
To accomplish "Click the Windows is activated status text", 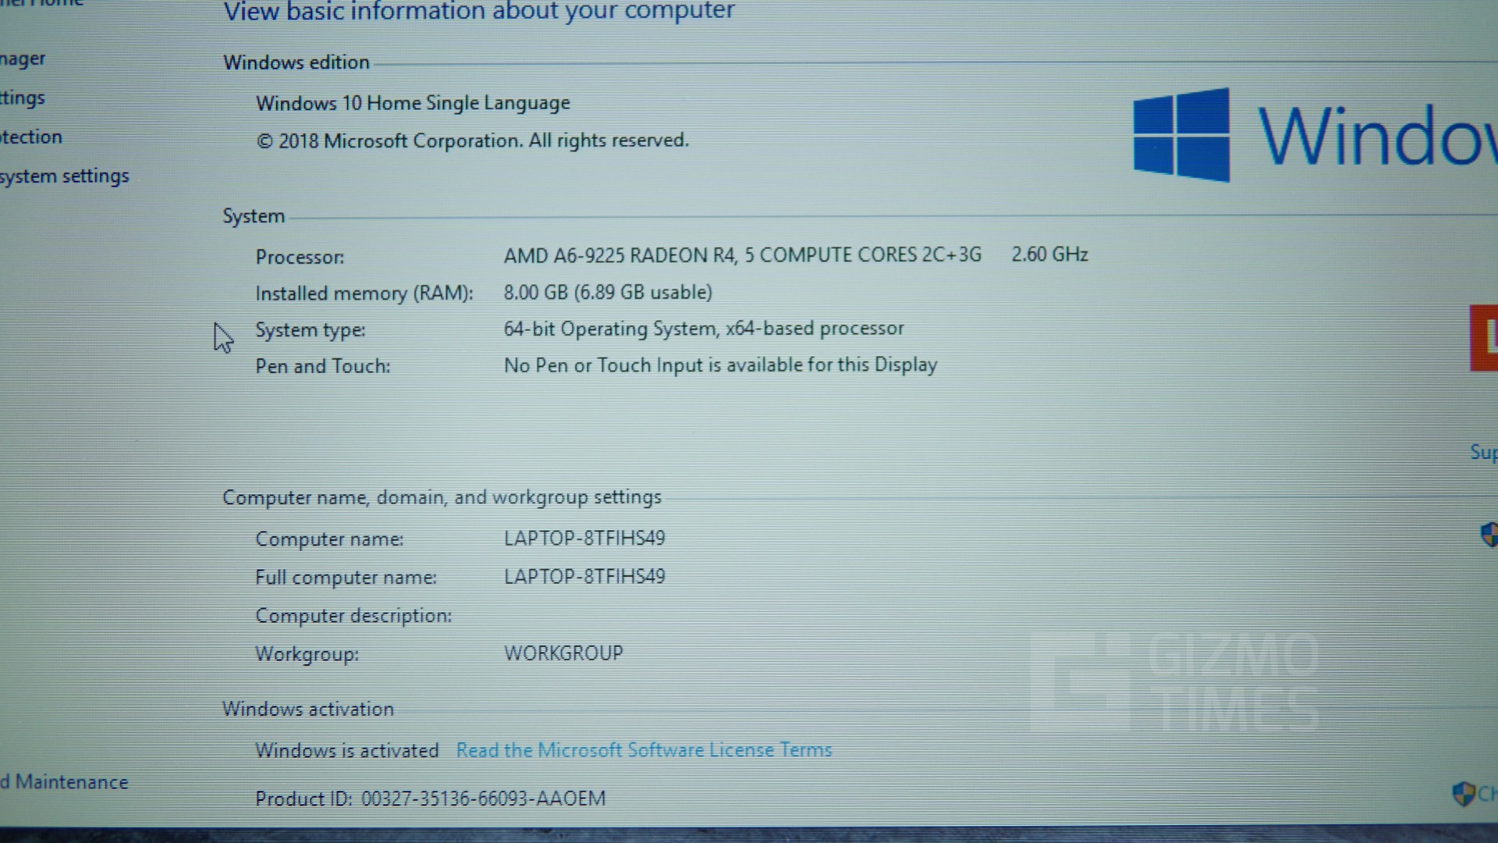I will pyautogui.click(x=346, y=750).
